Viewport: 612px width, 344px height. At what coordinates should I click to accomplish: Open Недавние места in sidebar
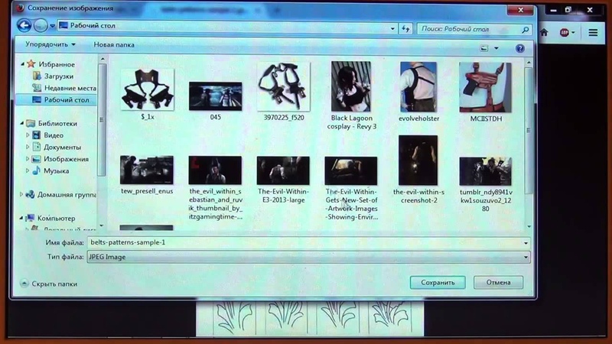[70, 88]
